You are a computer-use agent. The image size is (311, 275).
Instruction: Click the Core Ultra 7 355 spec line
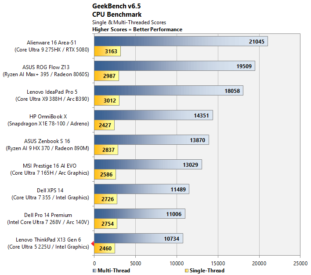click(51, 198)
